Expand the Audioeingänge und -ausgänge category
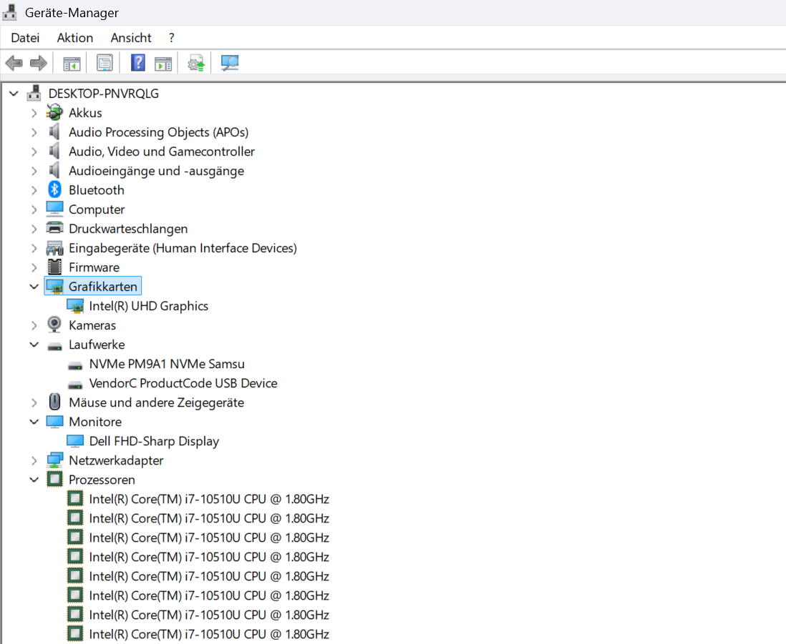 tap(34, 171)
